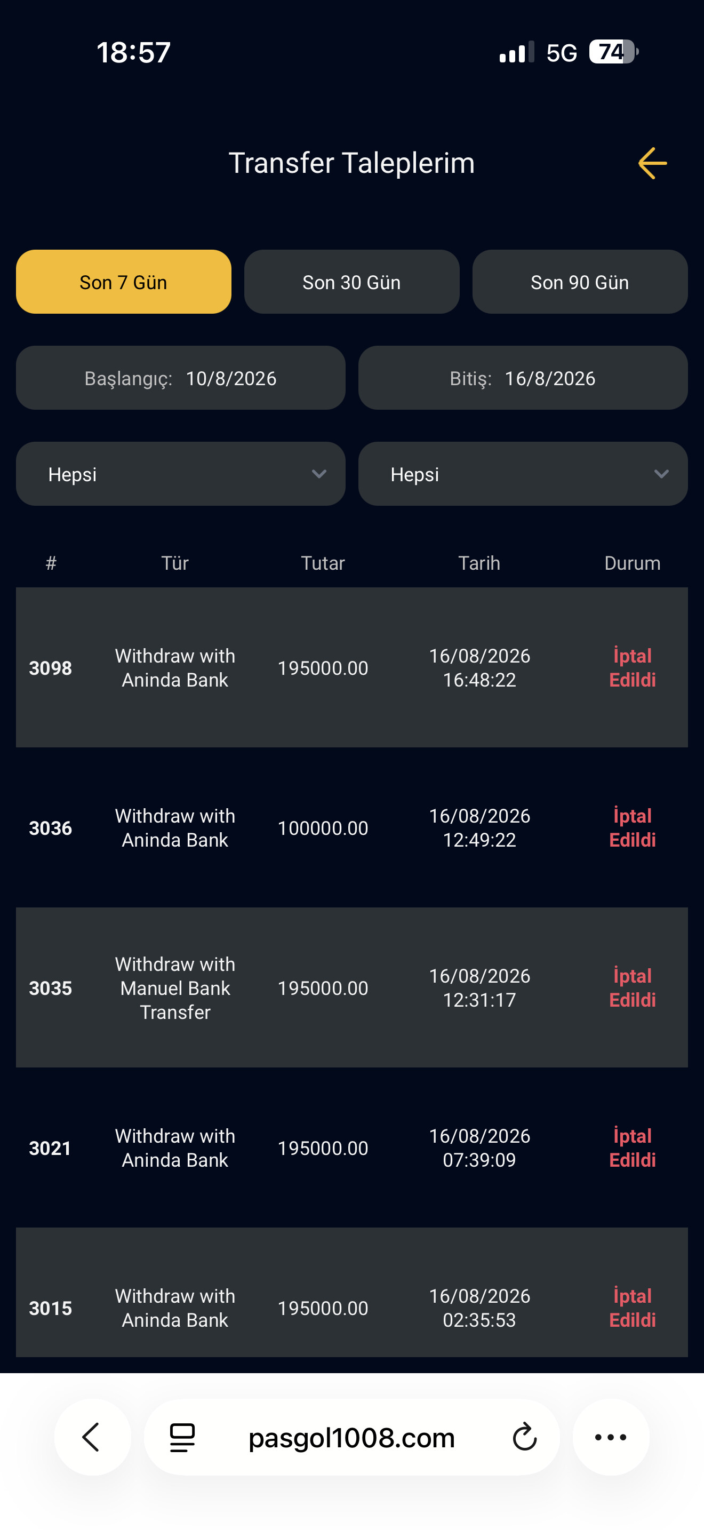The width and height of the screenshot is (704, 1530).
Task: Expand the right Hepsi dropdown
Action: pyautogui.click(x=523, y=474)
